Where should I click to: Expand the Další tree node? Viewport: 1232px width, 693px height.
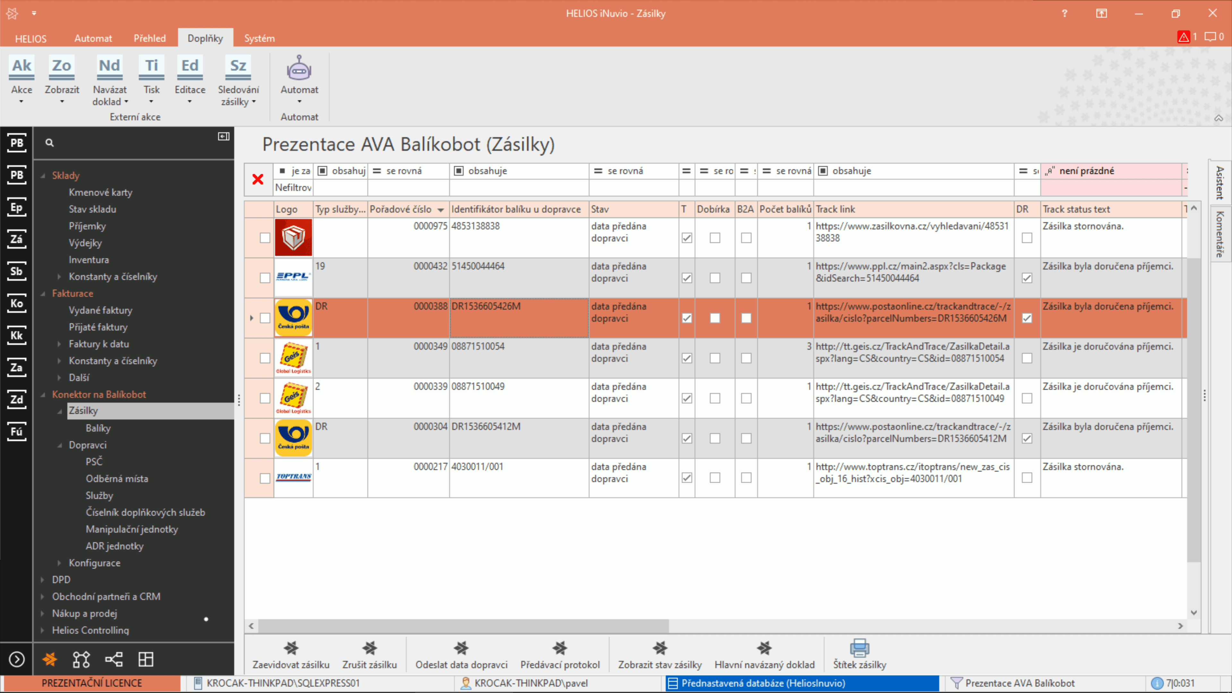click(x=59, y=378)
